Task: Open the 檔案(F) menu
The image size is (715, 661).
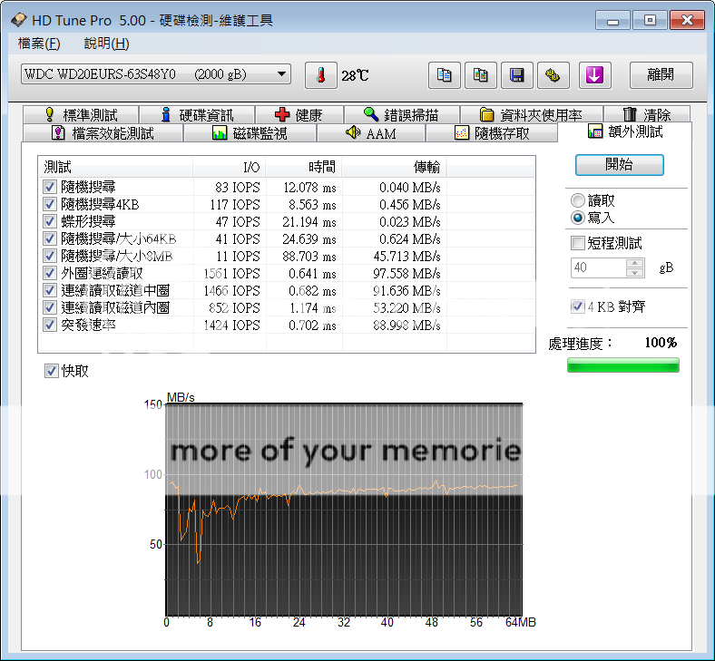Action: click(x=39, y=44)
